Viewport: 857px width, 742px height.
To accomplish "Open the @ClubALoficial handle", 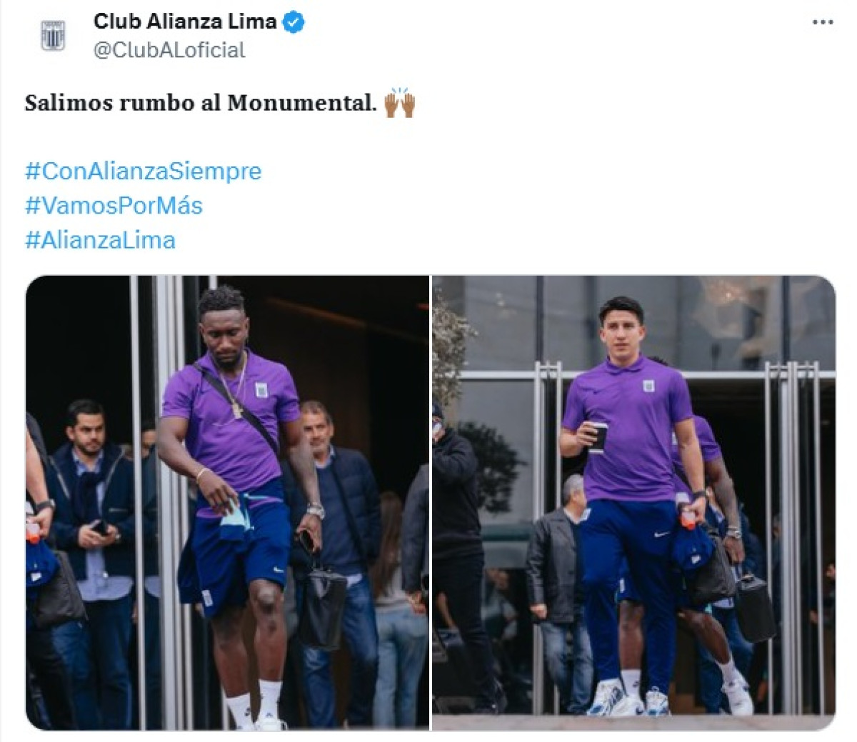I will click(x=169, y=50).
